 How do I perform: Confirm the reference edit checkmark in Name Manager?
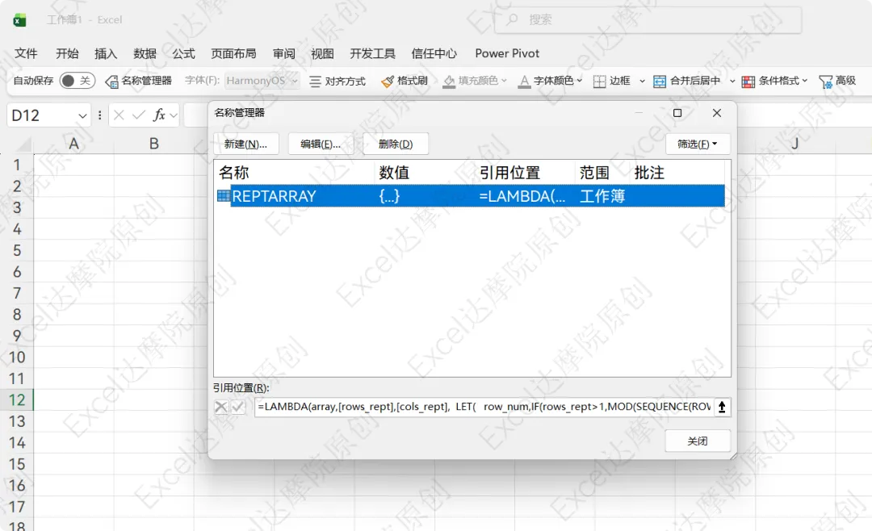[238, 407]
